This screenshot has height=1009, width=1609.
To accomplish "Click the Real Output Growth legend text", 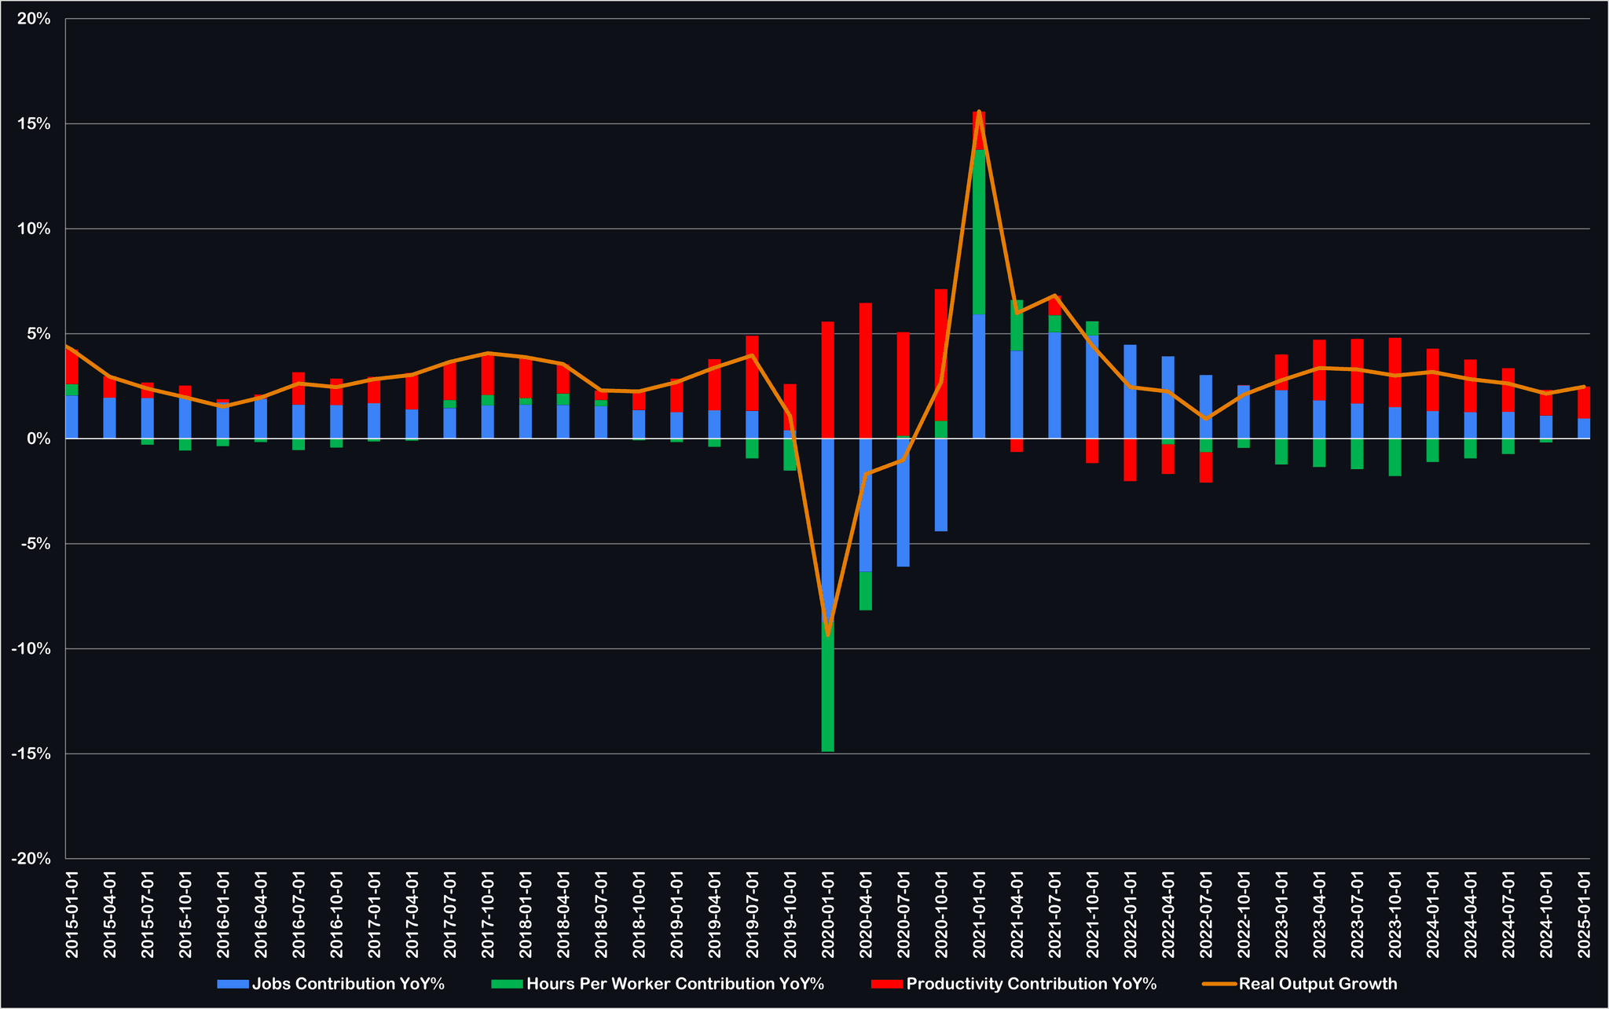I will [1318, 984].
